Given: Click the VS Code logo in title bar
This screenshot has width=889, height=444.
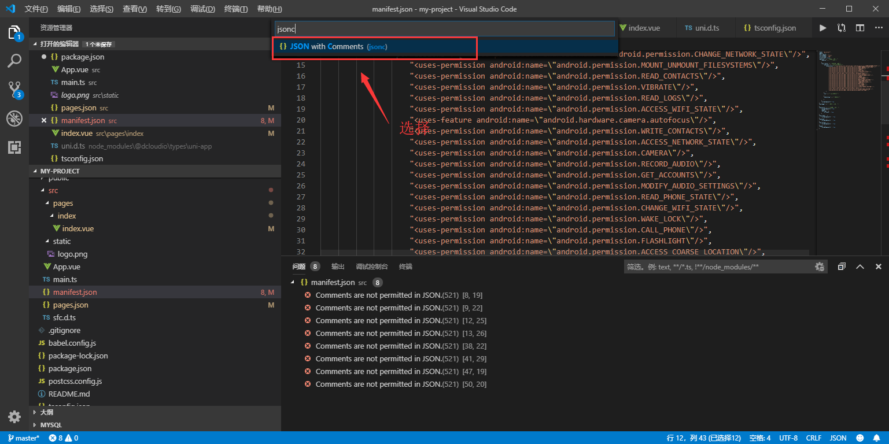Looking at the screenshot, I should (10, 9).
